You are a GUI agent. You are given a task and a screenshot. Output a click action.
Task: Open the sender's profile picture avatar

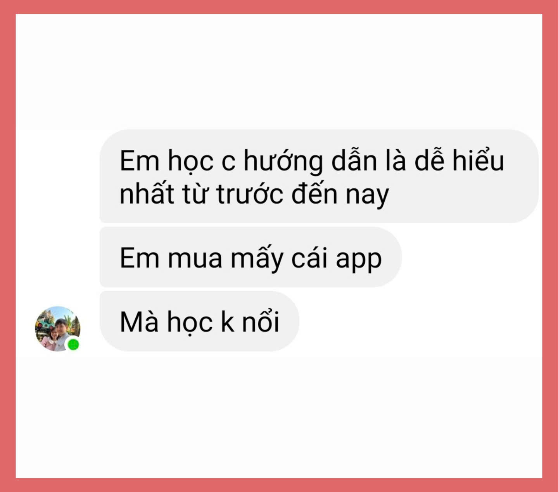coord(58,329)
